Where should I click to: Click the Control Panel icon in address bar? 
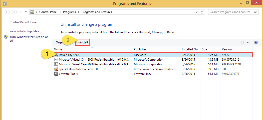32,12
